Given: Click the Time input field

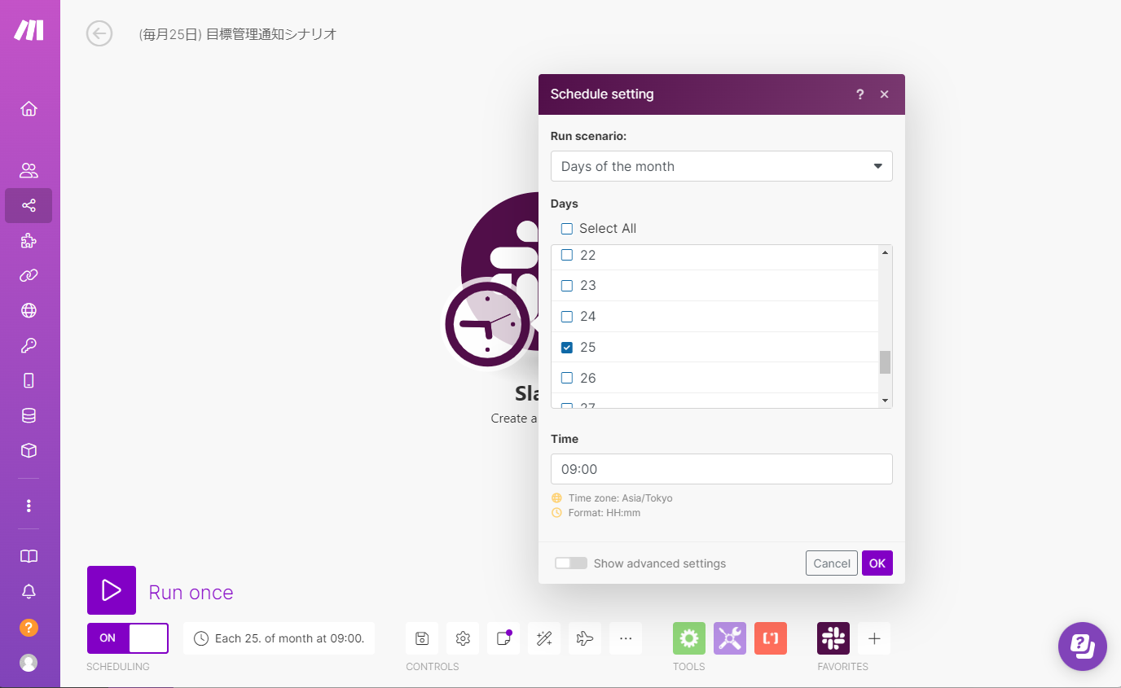Looking at the screenshot, I should coord(722,469).
